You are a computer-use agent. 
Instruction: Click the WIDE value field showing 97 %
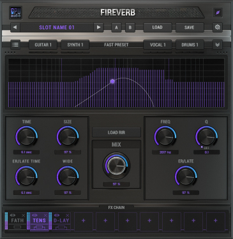coord(68,192)
